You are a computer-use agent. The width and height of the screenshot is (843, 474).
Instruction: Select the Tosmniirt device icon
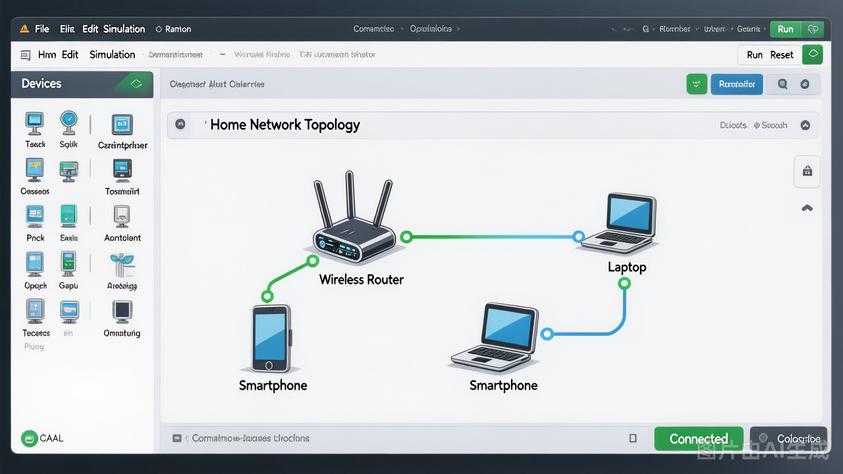pyautogui.click(x=122, y=171)
